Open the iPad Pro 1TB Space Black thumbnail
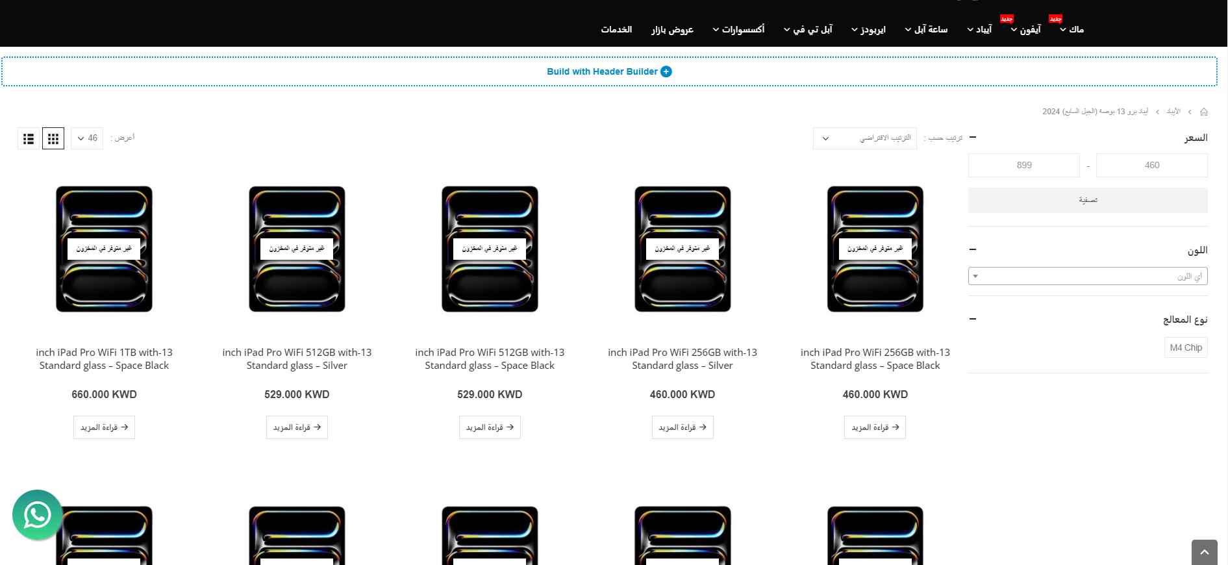Viewport: 1228px width, 565px height. click(x=104, y=249)
